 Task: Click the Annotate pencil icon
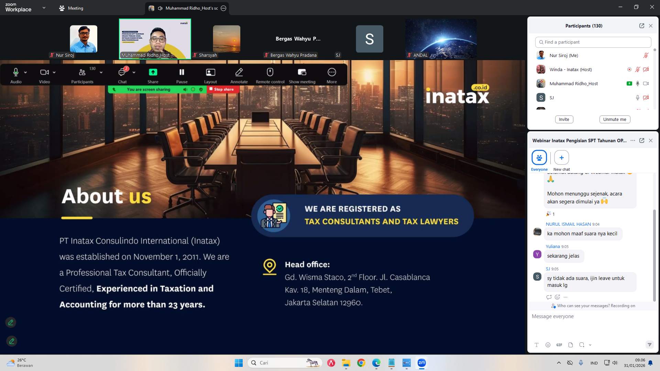239,72
